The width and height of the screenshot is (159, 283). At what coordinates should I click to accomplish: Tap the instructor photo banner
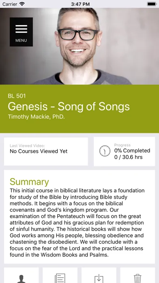pos(79,46)
